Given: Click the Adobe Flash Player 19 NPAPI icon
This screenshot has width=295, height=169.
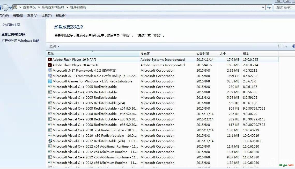Looking at the screenshot, I should [50, 60].
